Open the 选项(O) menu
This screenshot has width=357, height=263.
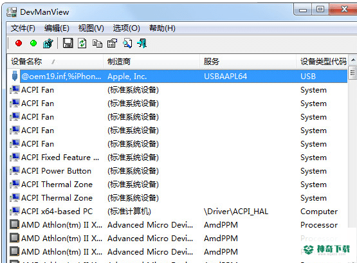(126, 28)
